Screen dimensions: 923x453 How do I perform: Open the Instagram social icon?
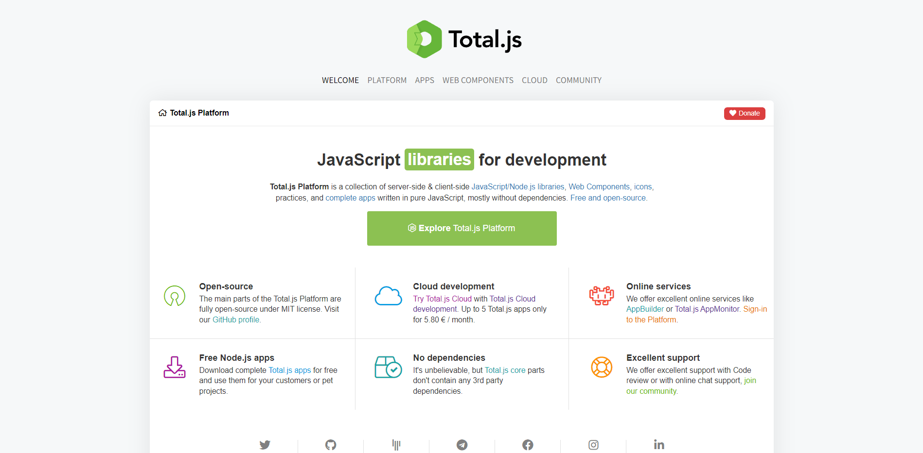[593, 444]
